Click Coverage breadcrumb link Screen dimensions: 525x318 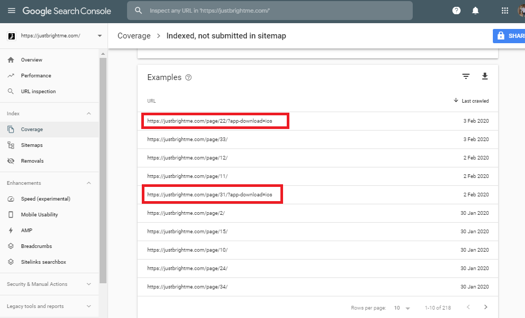pyautogui.click(x=134, y=36)
